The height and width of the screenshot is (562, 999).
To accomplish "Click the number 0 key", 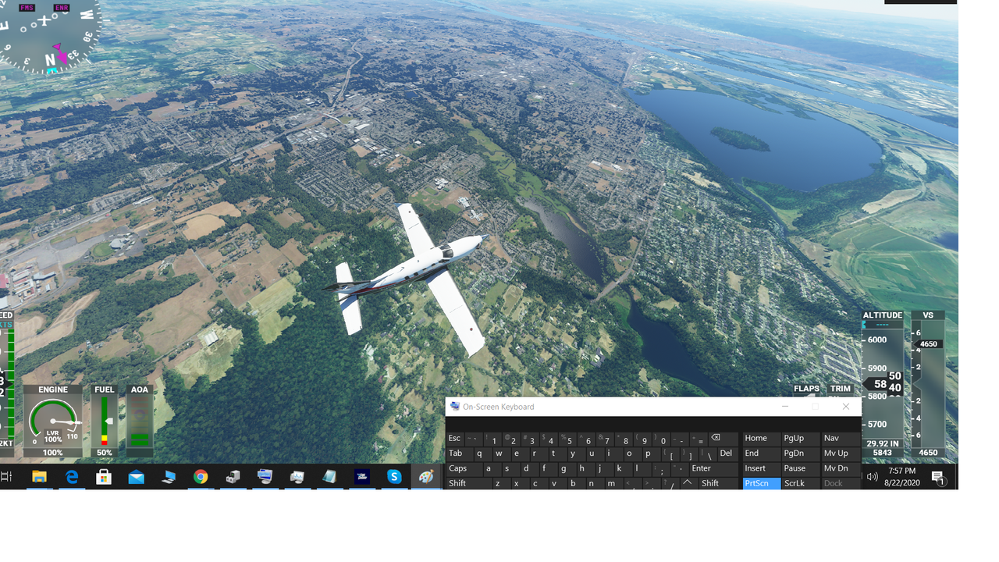I will pos(663,439).
